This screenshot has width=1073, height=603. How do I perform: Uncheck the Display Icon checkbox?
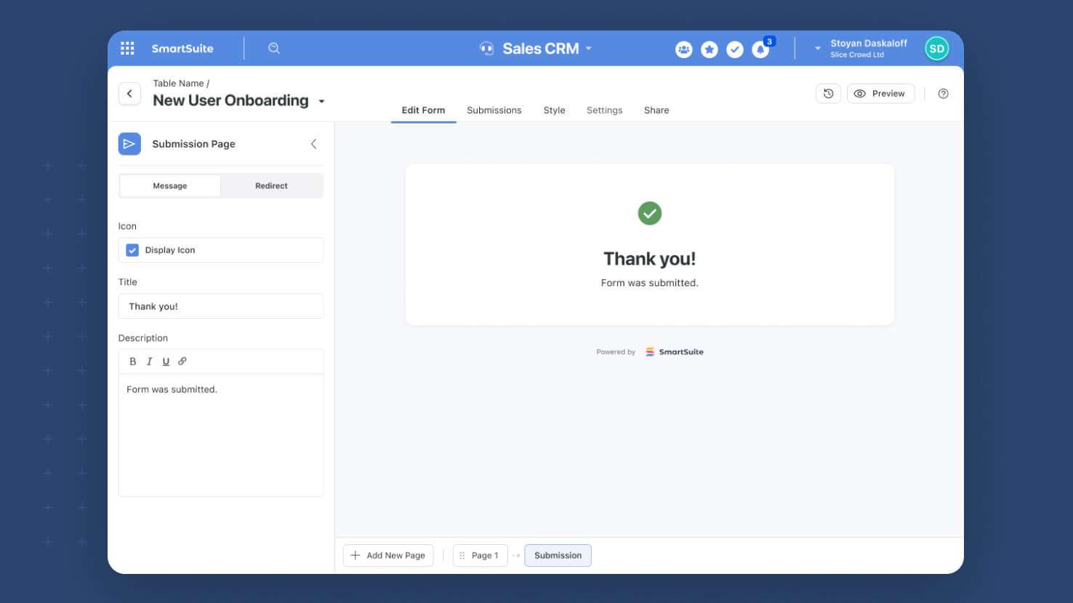(x=132, y=250)
